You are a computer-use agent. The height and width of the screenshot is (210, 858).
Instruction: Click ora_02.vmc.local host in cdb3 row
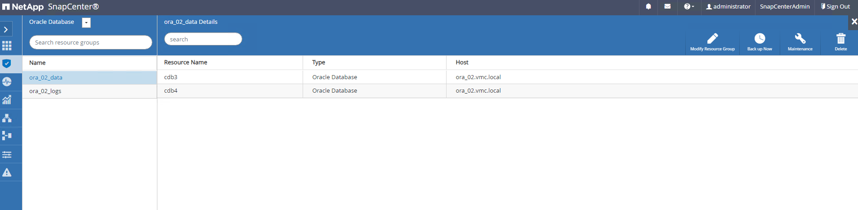pos(478,77)
